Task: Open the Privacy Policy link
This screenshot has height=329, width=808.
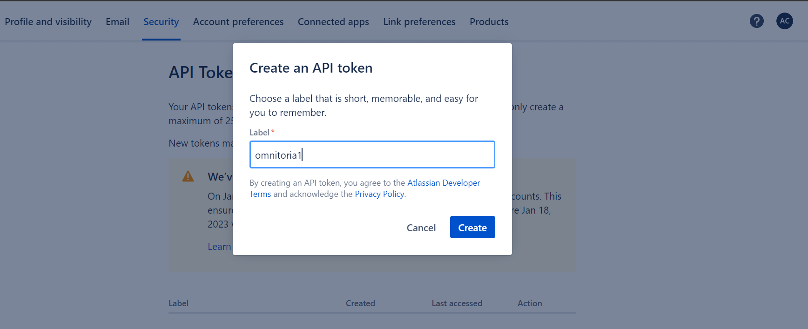Action: (379, 194)
